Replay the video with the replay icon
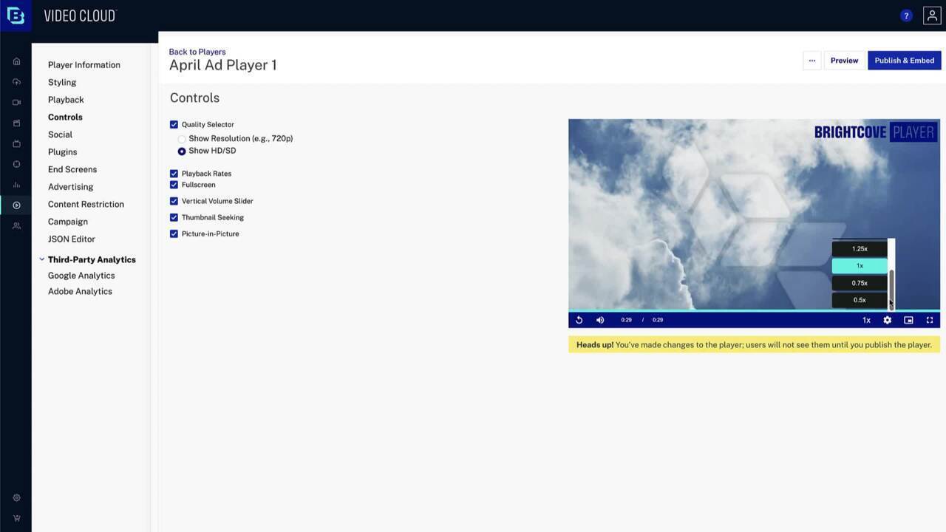Image resolution: width=946 pixels, height=532 pixels. (x=579, y=320)
